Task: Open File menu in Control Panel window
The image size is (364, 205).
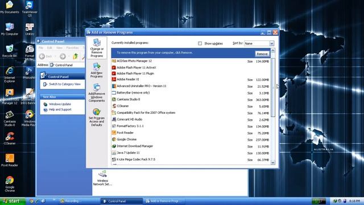Action: 41,48
